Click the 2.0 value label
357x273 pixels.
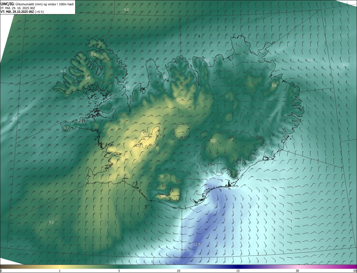179,100
